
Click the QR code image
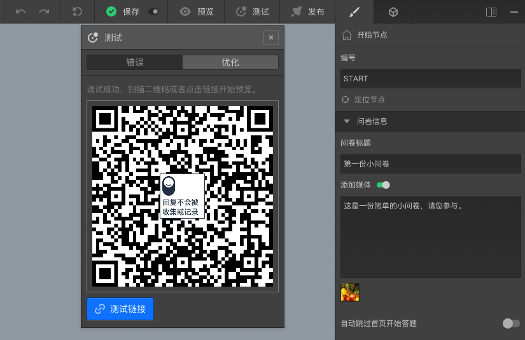click(x=183, y=196)
